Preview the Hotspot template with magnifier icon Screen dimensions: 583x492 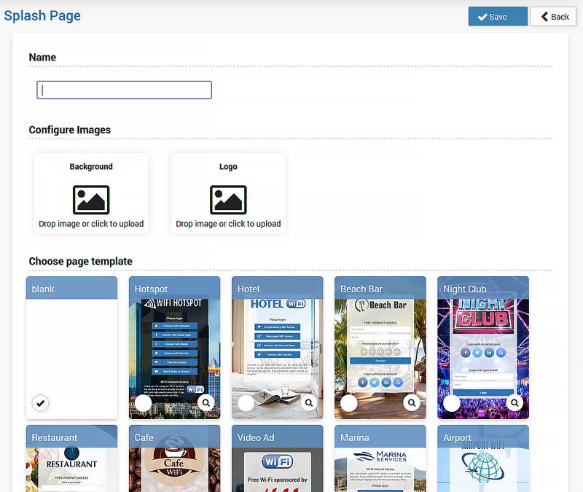[x=206, y=403]
